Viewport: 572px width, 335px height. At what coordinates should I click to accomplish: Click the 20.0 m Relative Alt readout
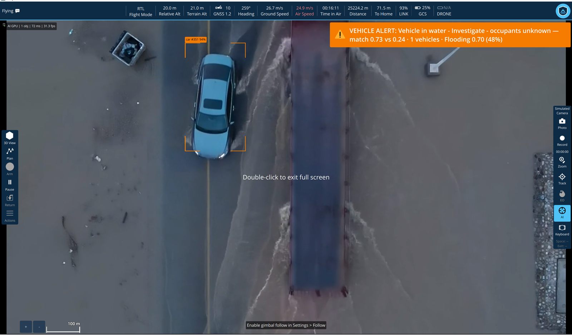click(169, 11)
